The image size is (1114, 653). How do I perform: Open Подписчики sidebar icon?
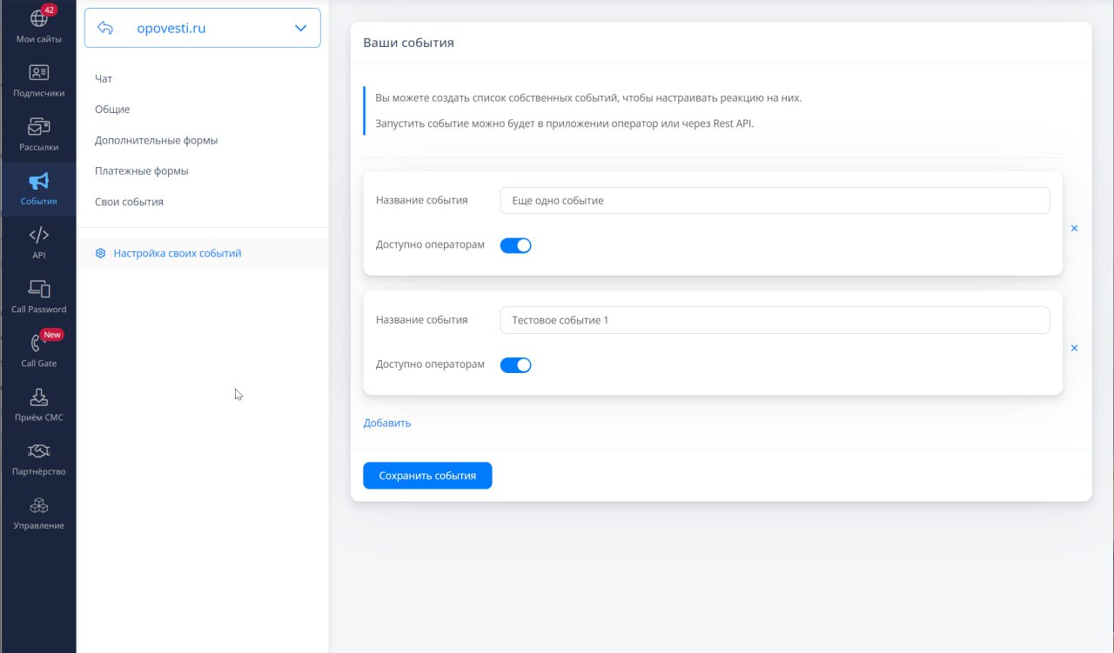pyautogui.click(x=38, y=73)
